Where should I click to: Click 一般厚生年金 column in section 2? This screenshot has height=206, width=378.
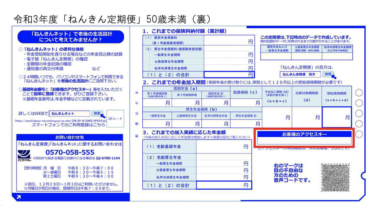tap(157, 116)
